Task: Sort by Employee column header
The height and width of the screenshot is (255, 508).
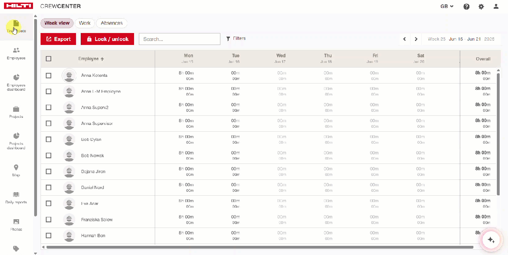Action: pyautogui.click(x=91, y=59)
